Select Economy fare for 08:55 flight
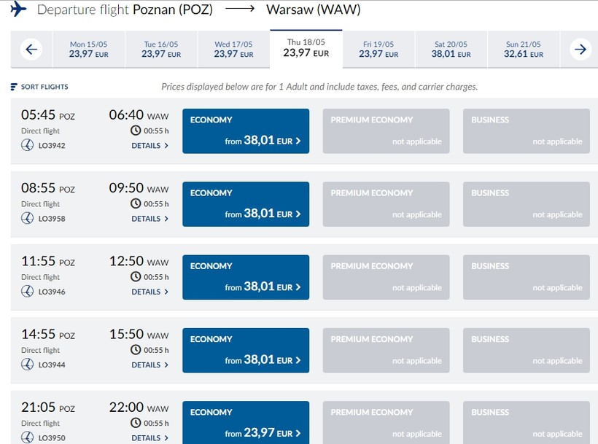The height and width of the screenshot is (444, 598). point(246,204)
